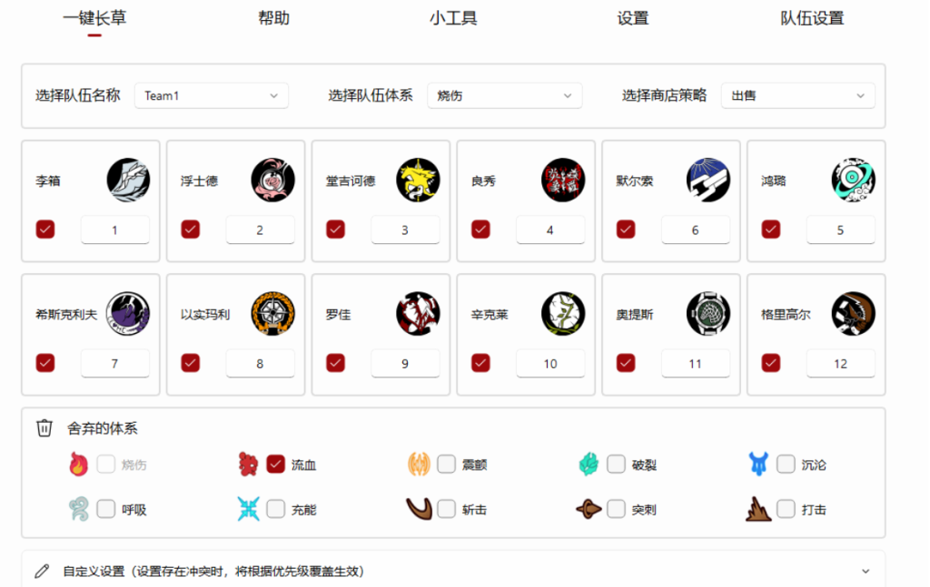Viewport: 930px width, 587px height.
Task: Open the 帮助 page
Action: click(273, 18)
